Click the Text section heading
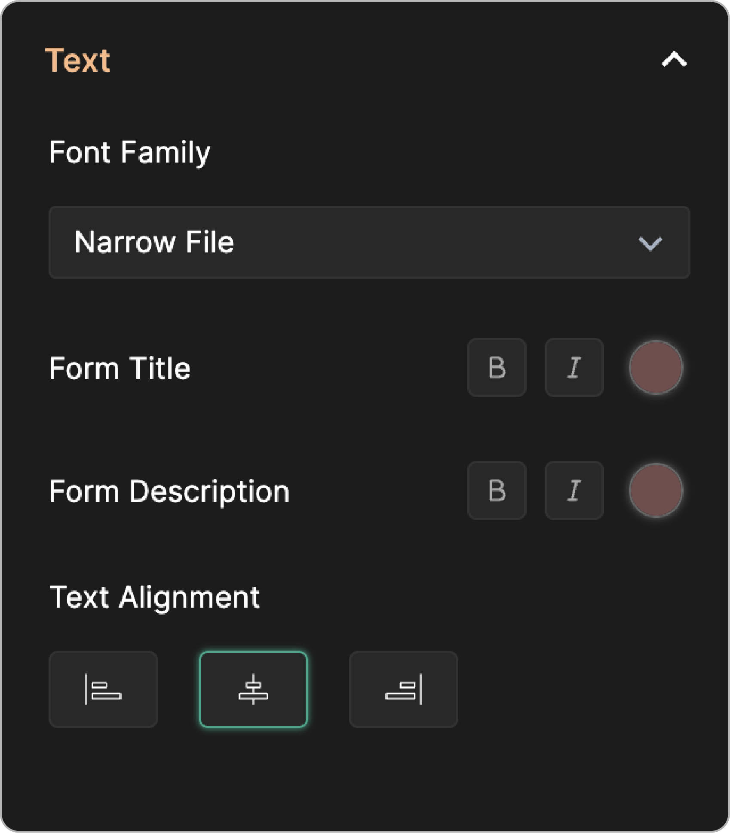Viewport: 730px width, 833px height. [78, 60]
